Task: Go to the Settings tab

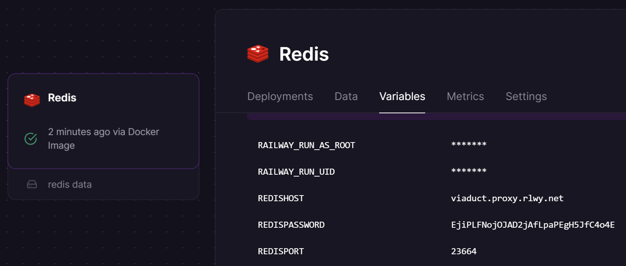Action: (526, 96)
